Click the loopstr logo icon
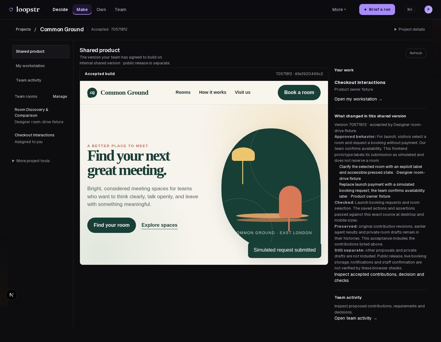 tap(11, 9)
